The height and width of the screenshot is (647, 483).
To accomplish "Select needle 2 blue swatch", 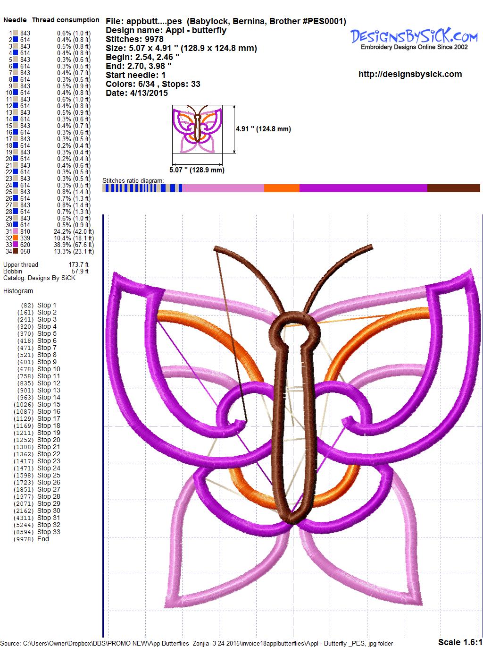I will (16, 40).
